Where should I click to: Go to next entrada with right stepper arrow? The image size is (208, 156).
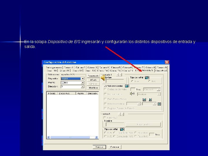click(120, 75)
